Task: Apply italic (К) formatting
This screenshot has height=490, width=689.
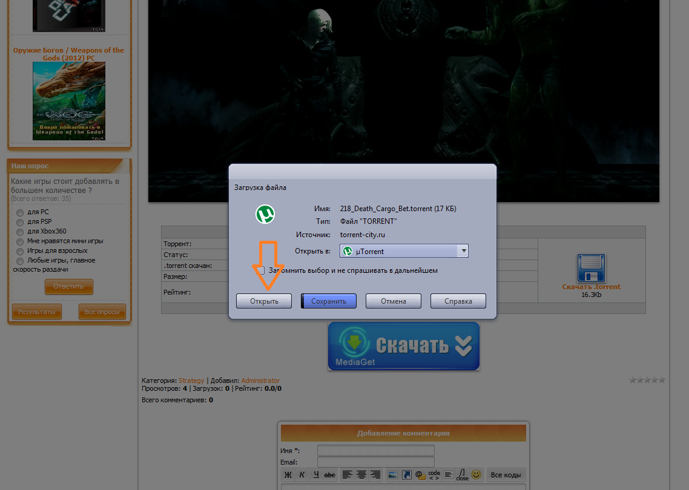Action: click(x=302, y=475)
